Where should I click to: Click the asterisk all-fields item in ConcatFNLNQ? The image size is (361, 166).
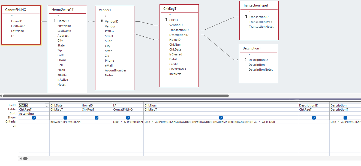[x=12, y=16]
